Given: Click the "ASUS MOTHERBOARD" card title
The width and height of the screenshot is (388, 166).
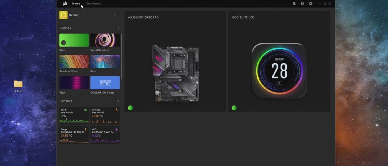Looking at the screenshot, I should [143, 17].
